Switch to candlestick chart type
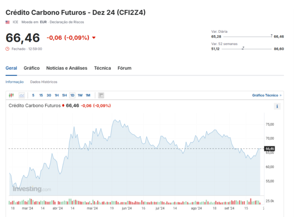This screenshot has height=217, width=294. point(12,95)
